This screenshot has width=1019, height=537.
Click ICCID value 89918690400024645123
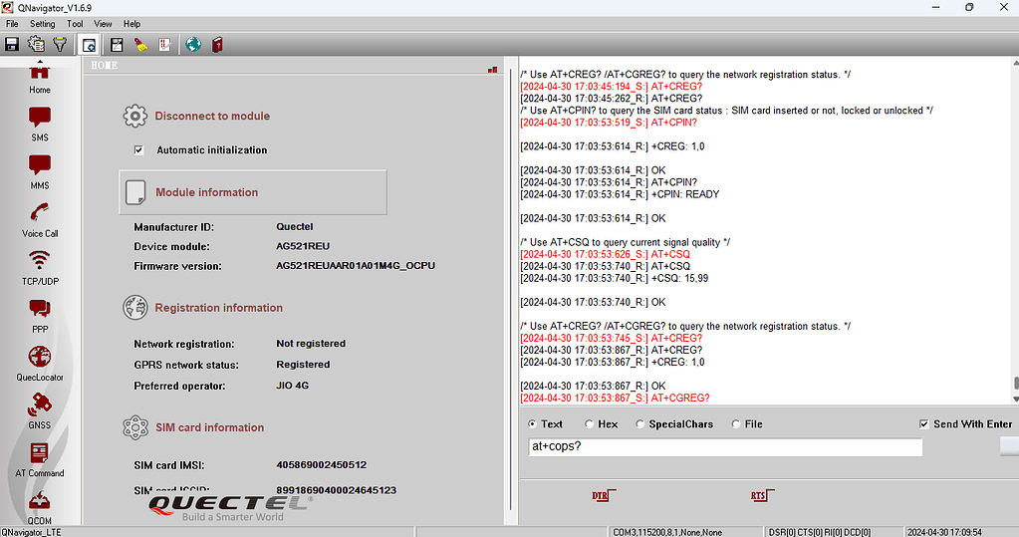pos(336,490)
